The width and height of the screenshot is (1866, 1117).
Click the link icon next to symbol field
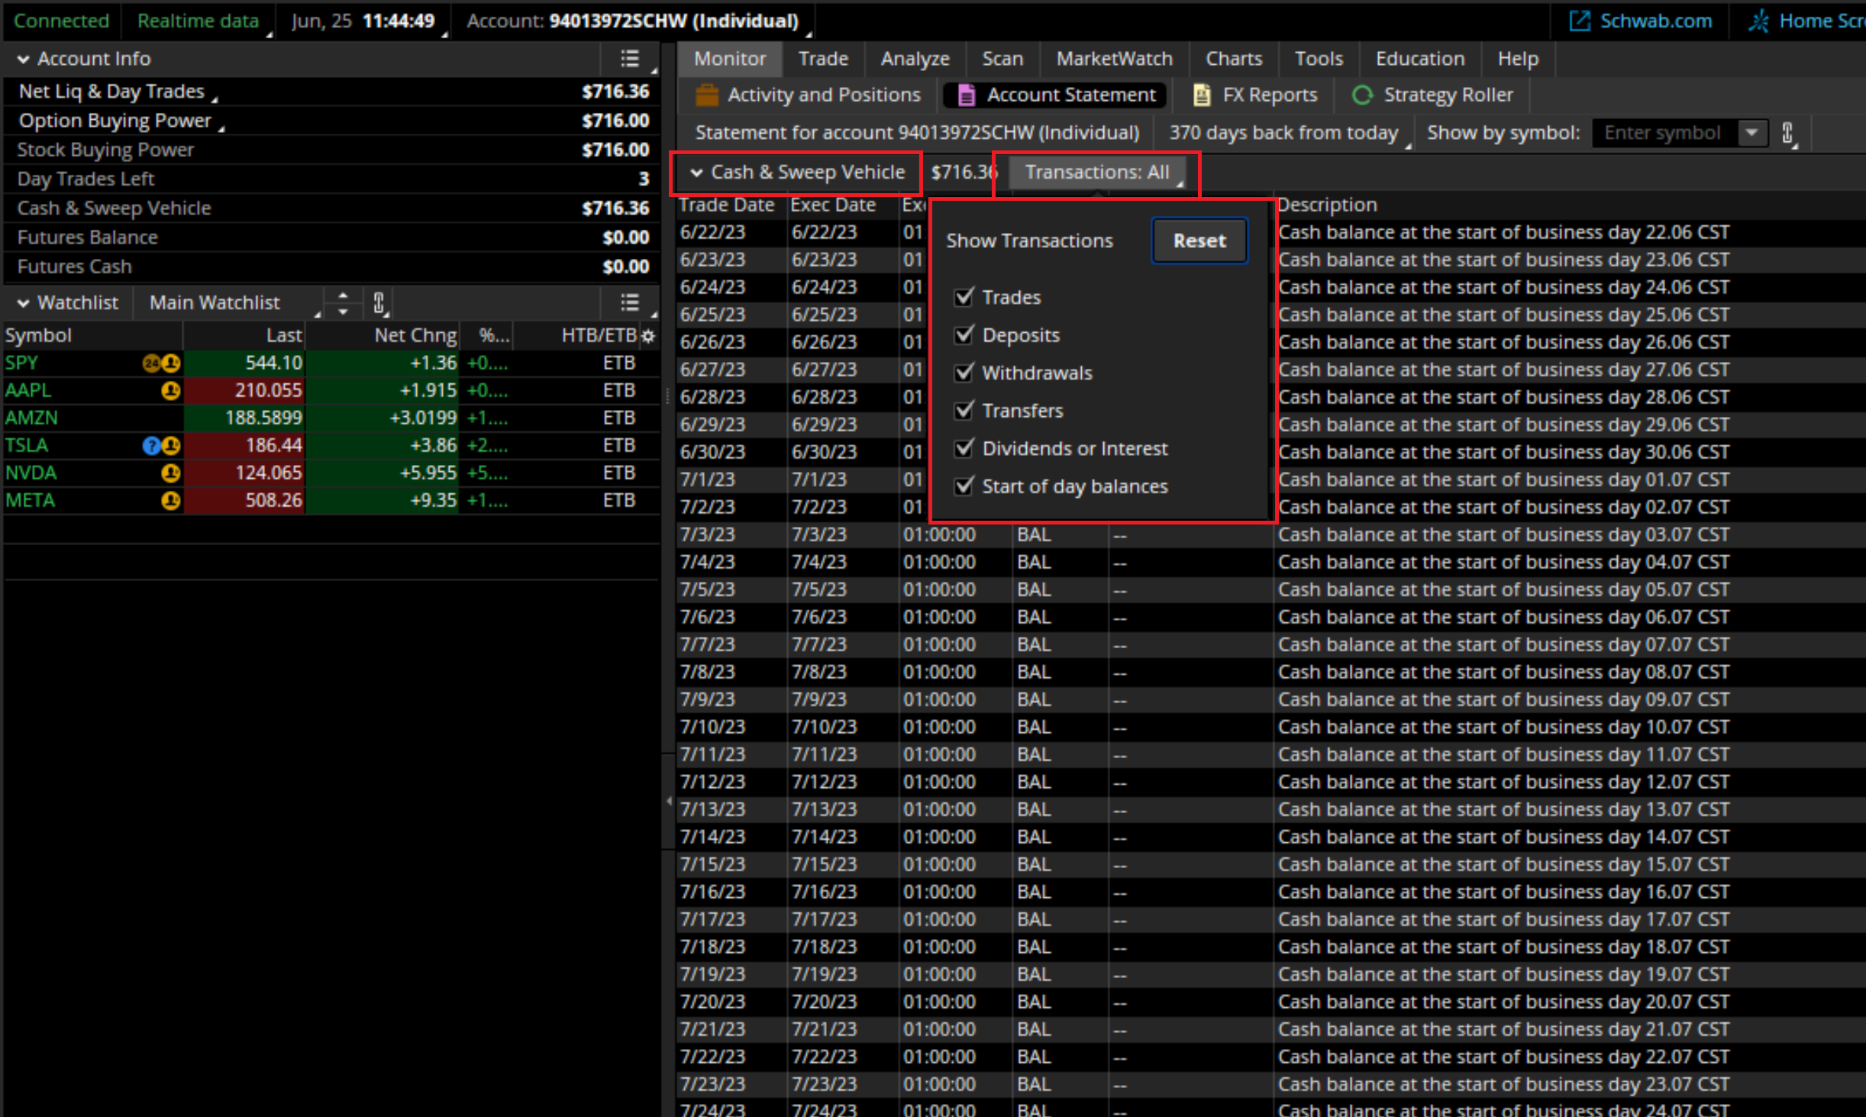pyautogui.click(x=1787, y=133)
